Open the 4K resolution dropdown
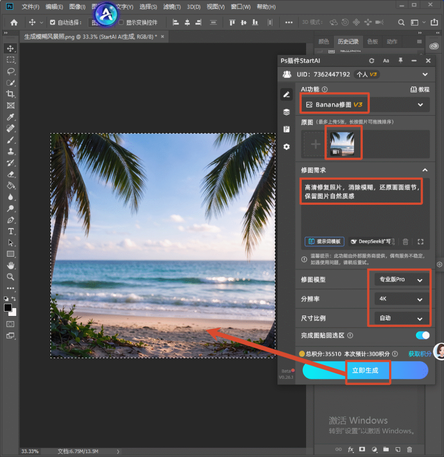Image resolution: width=444 pixels, height=457 pixels. pyautogui.click(x=402, y=299)
